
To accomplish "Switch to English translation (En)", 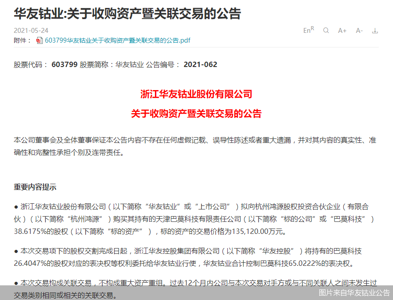I will click(x=309, y=30).
